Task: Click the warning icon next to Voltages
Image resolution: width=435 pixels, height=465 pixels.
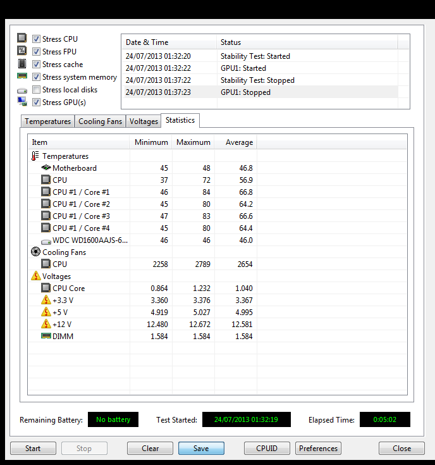Action: (x=35, y=276)
